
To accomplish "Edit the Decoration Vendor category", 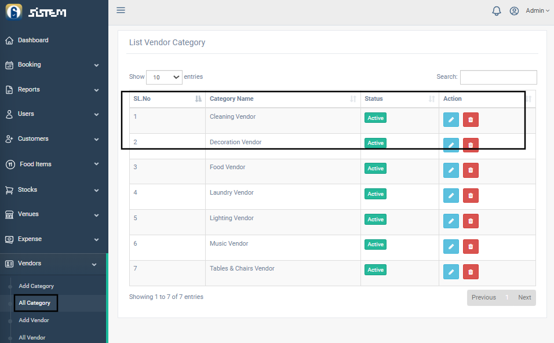I will click(x=451, y=145).
